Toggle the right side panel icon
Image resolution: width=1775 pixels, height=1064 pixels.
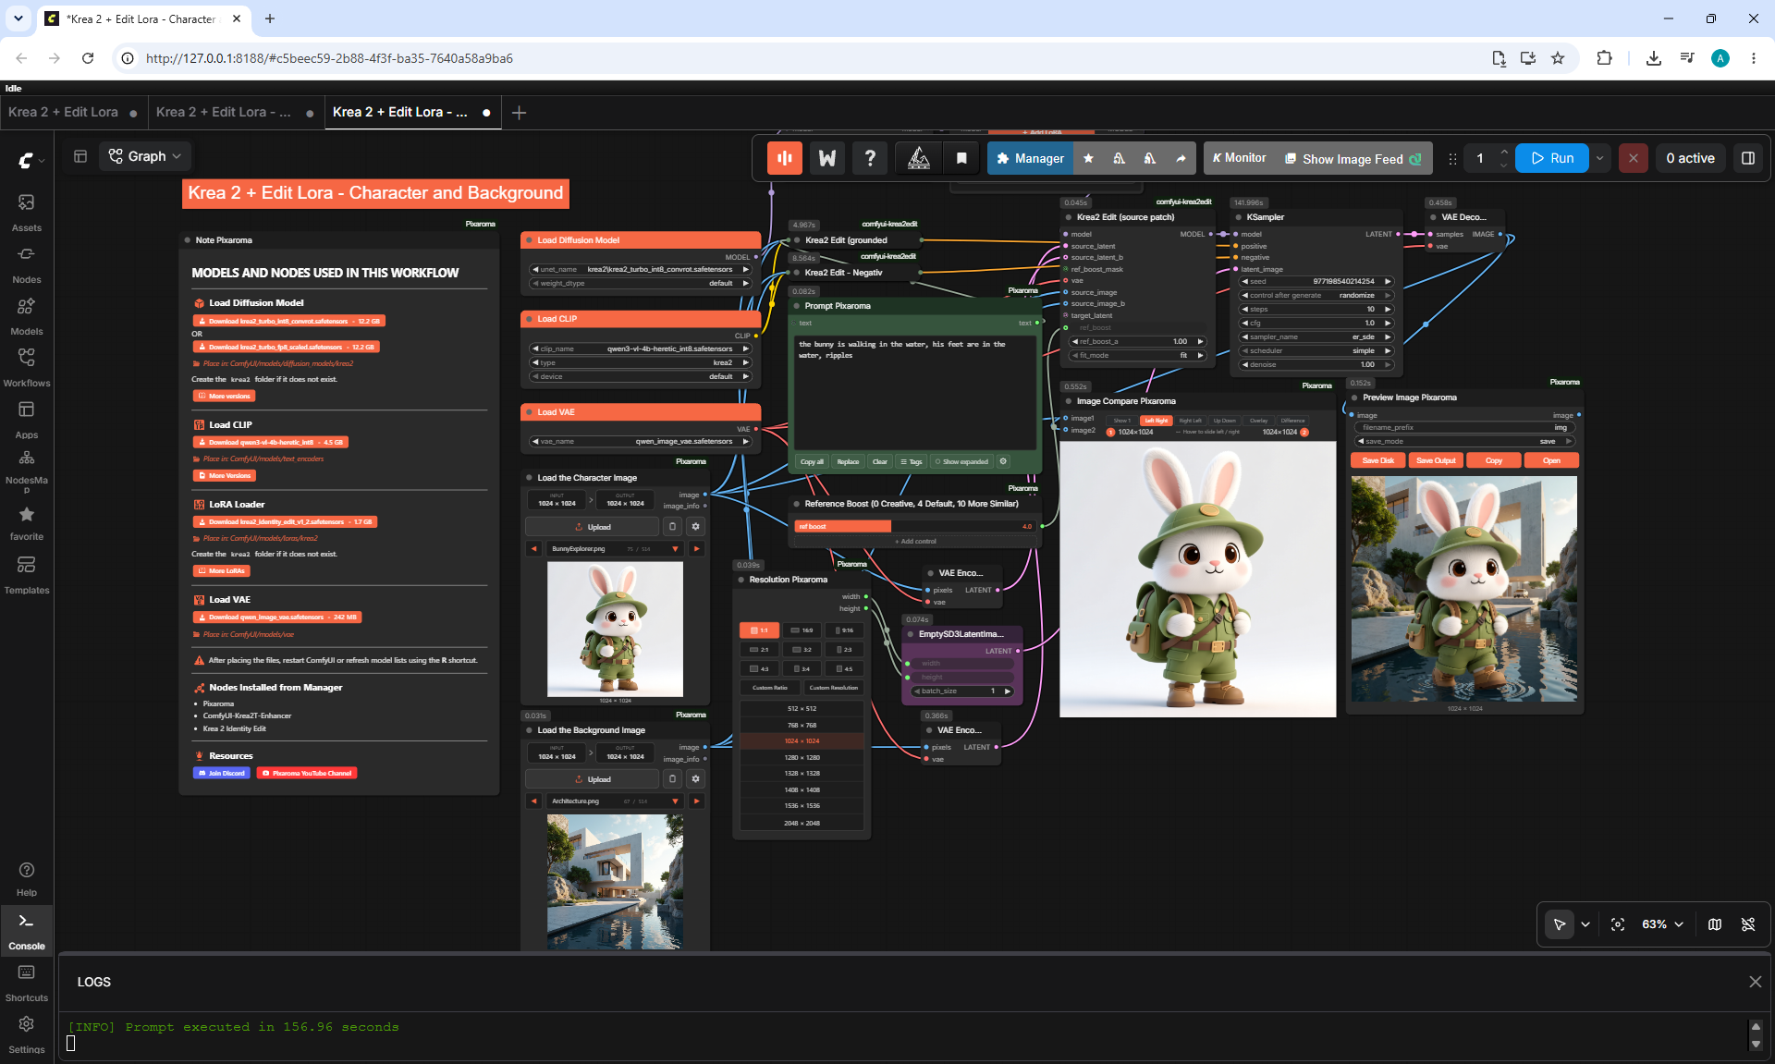[1748, 158]
